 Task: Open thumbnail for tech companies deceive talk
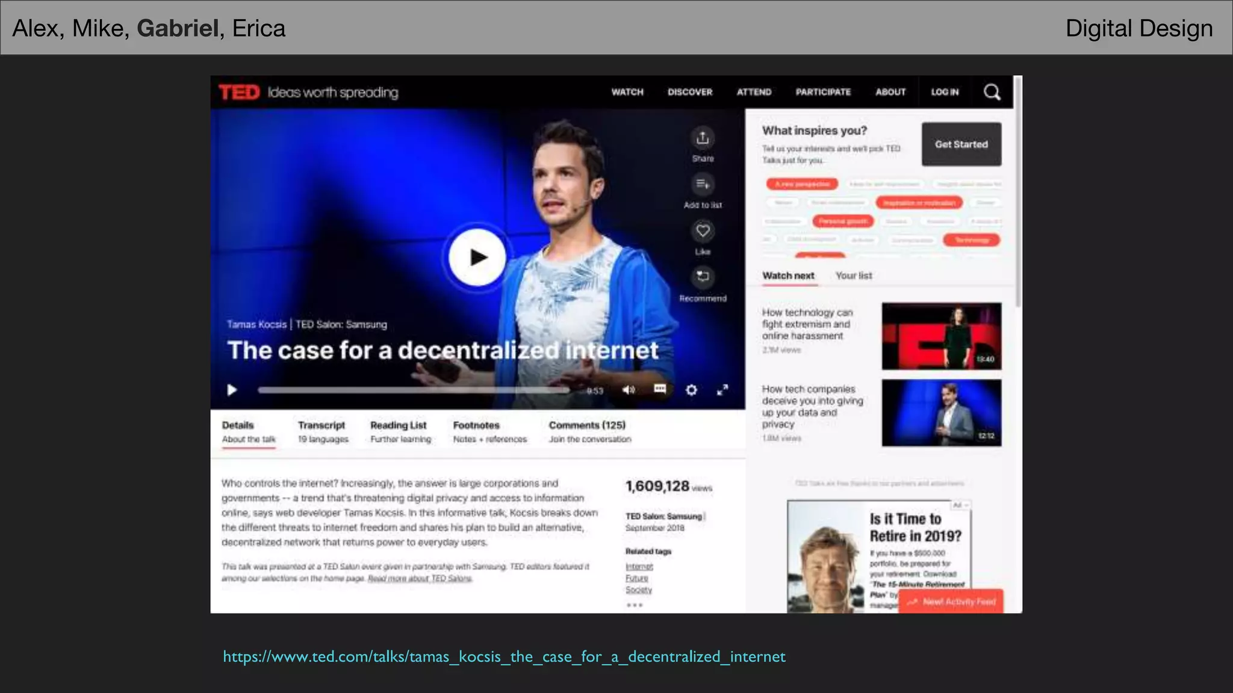coord(942,413)
